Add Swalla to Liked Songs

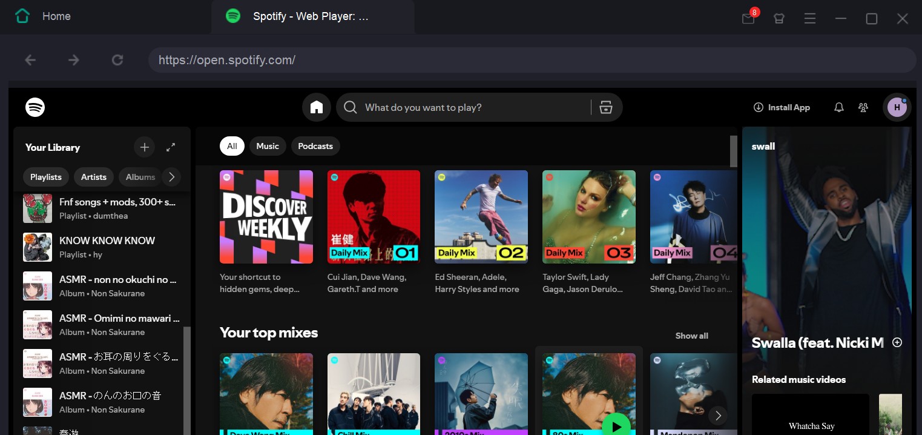click(897, 342)
